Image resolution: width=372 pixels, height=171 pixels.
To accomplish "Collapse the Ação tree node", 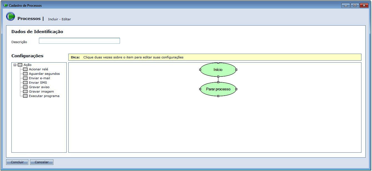I will coord(15,65).
